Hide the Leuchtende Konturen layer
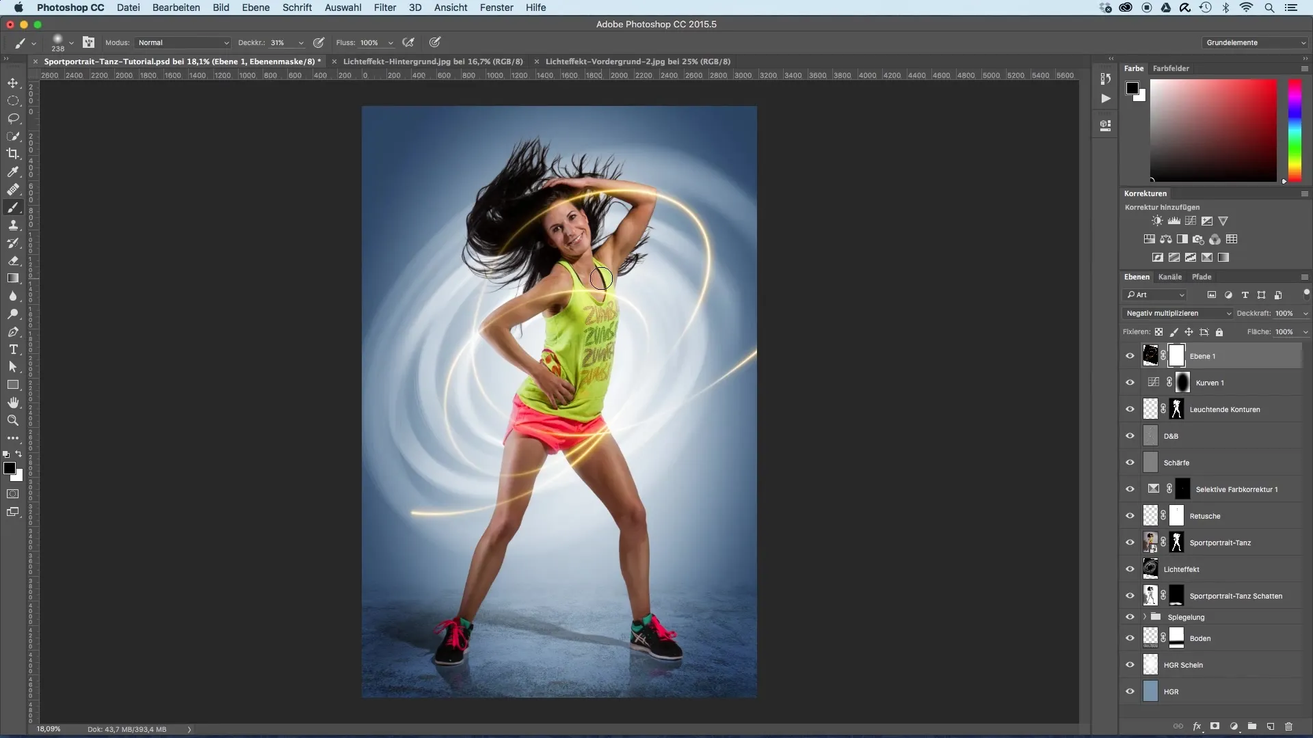The height and width of the screenshot is (738, 1313). click(x=1130, y=409)
